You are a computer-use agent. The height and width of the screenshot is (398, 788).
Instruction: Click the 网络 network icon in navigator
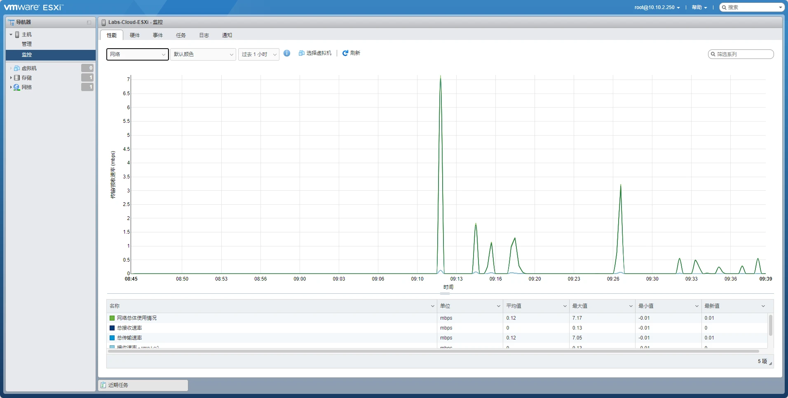17,87
